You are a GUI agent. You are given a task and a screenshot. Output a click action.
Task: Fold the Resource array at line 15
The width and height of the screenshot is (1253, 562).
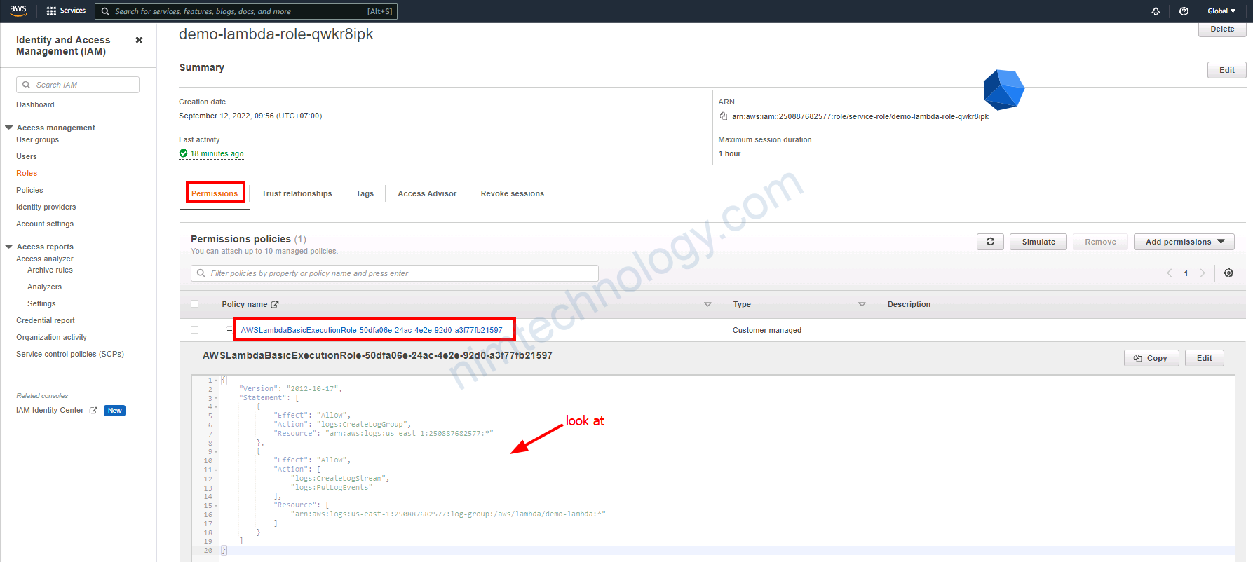[216, 505]
